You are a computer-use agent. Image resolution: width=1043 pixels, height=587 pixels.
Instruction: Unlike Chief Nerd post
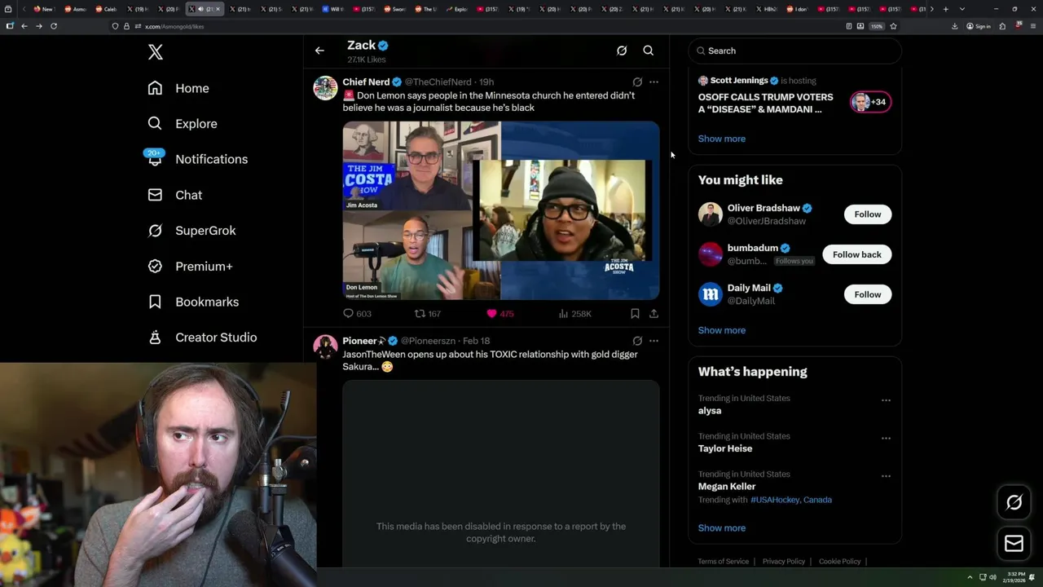pos(500,314)
